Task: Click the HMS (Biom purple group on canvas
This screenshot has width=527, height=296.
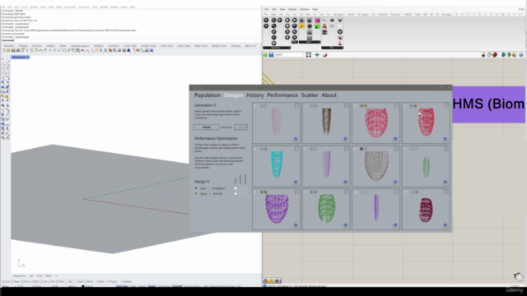Action: point(488,104)
